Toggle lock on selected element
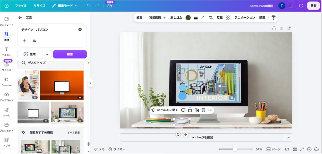The width and height of the screenshot is (322, 154). pos(190,110)
